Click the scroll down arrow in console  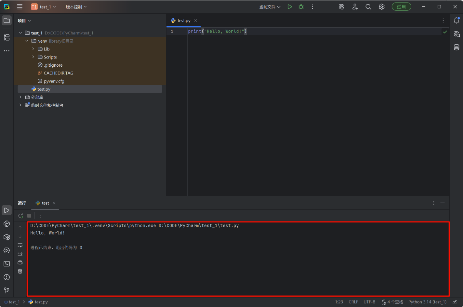click(x=20, y=236)
